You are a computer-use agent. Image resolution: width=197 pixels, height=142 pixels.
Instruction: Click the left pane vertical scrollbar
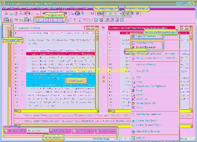[x=97, y=70]
